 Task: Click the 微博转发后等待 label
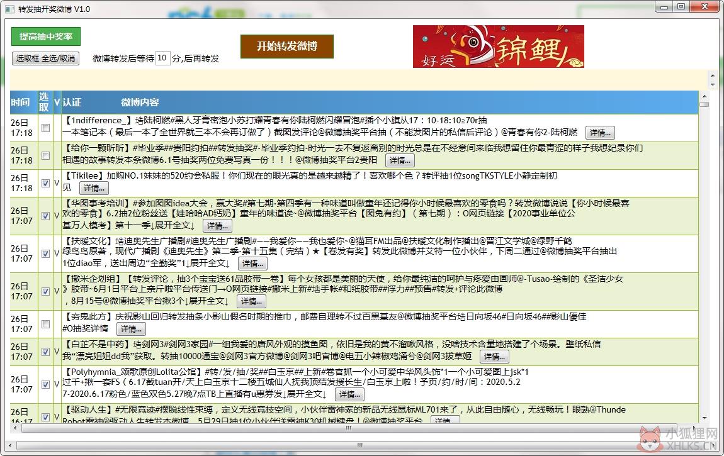tap(123, 58)
